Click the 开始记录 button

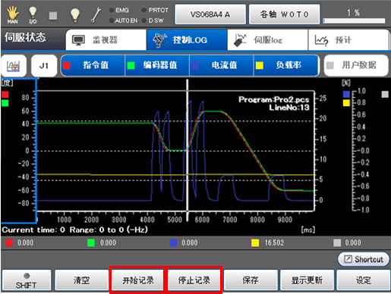[x=138, y=280]
